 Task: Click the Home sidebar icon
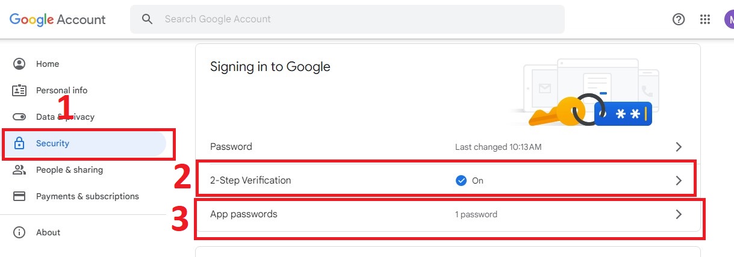click(x=19, y=64)
